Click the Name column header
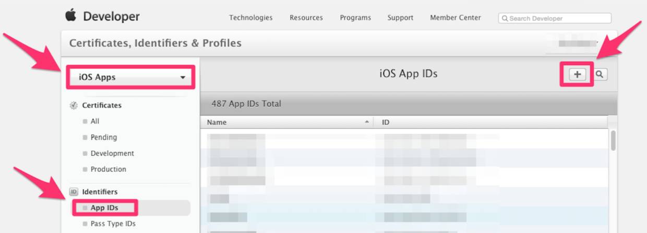This screenshot has height=233, width=647. 217,122
